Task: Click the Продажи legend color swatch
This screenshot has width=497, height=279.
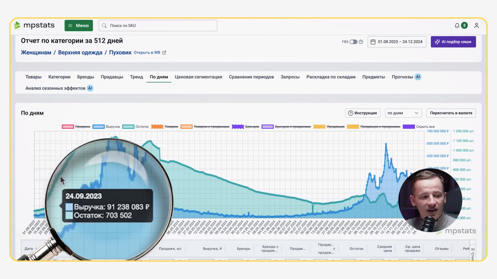Action: point(68,126)
